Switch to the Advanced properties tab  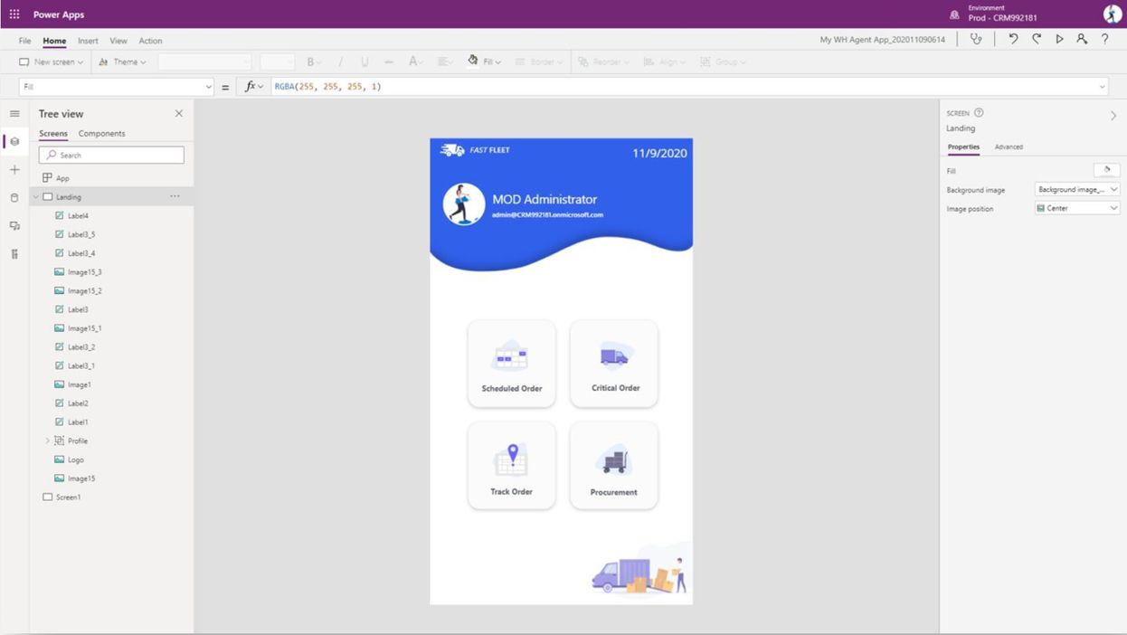point(1009,147)
